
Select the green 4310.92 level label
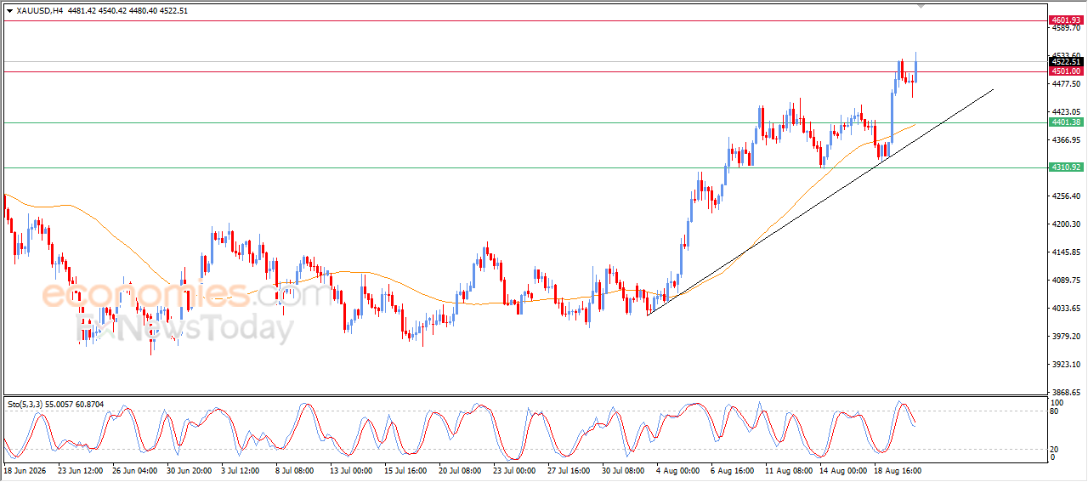[x=1065, y=167]
